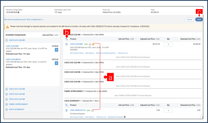The height and width of the screenshot is (123, 208).
Task: Expand the UCSC-C220-M8S selected line details
Action: click(x=67, y=44)
